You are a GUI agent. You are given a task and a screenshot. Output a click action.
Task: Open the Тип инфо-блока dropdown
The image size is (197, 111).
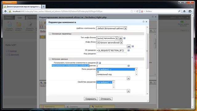[117, 38]
